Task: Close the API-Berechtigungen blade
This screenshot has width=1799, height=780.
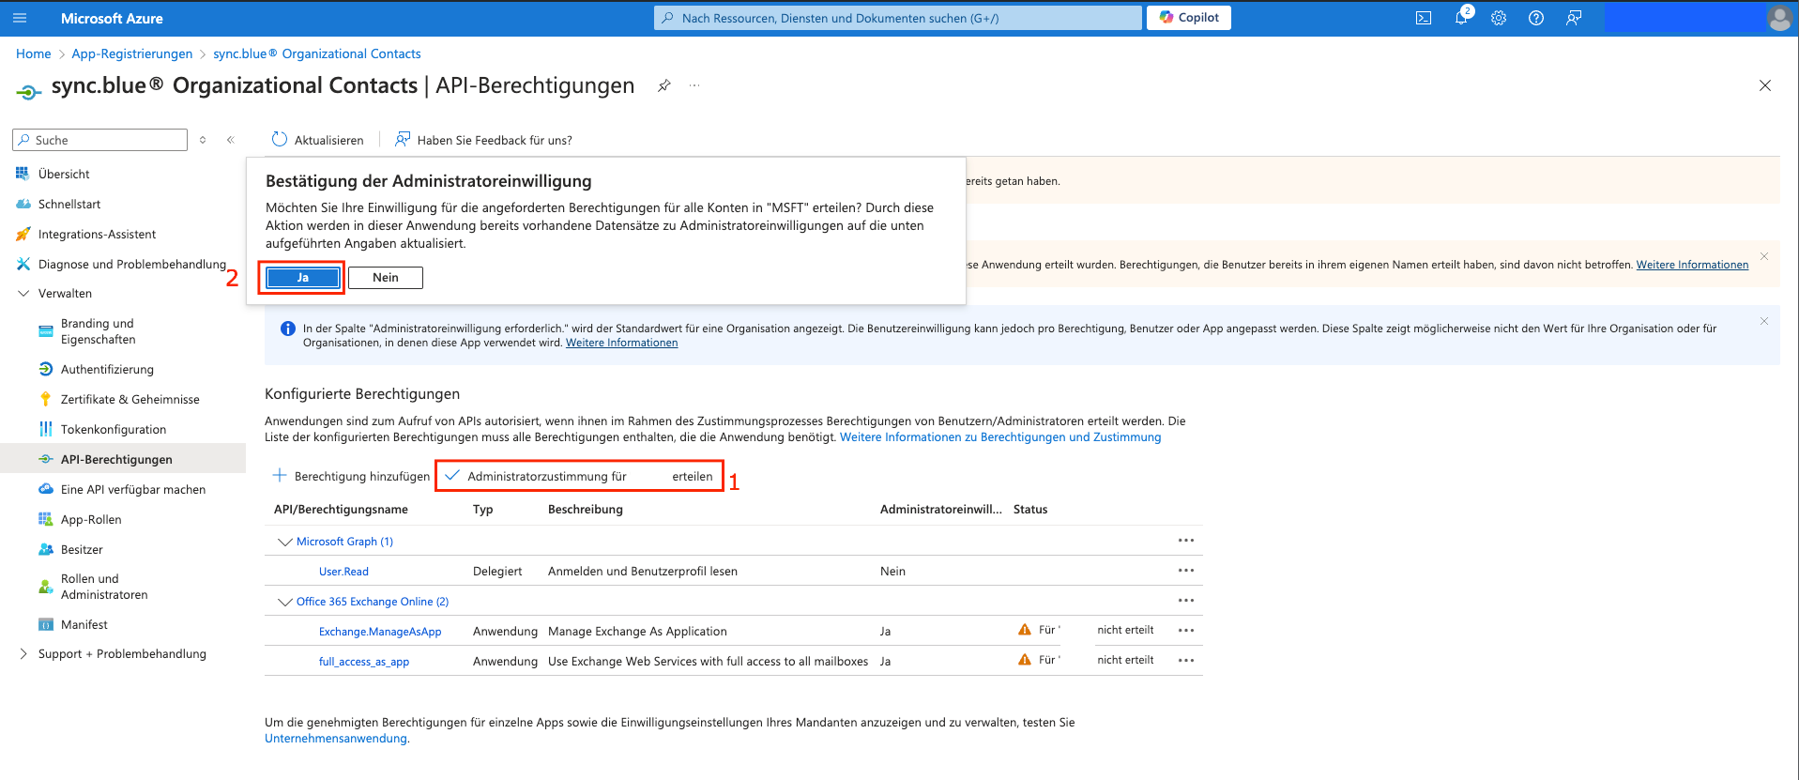Action: pyautogui.click(x=1765, y=85)
